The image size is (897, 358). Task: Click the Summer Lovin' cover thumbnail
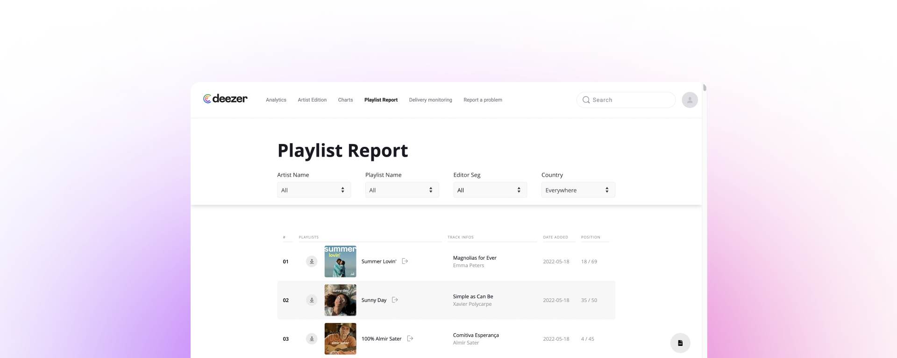[340, 262]
